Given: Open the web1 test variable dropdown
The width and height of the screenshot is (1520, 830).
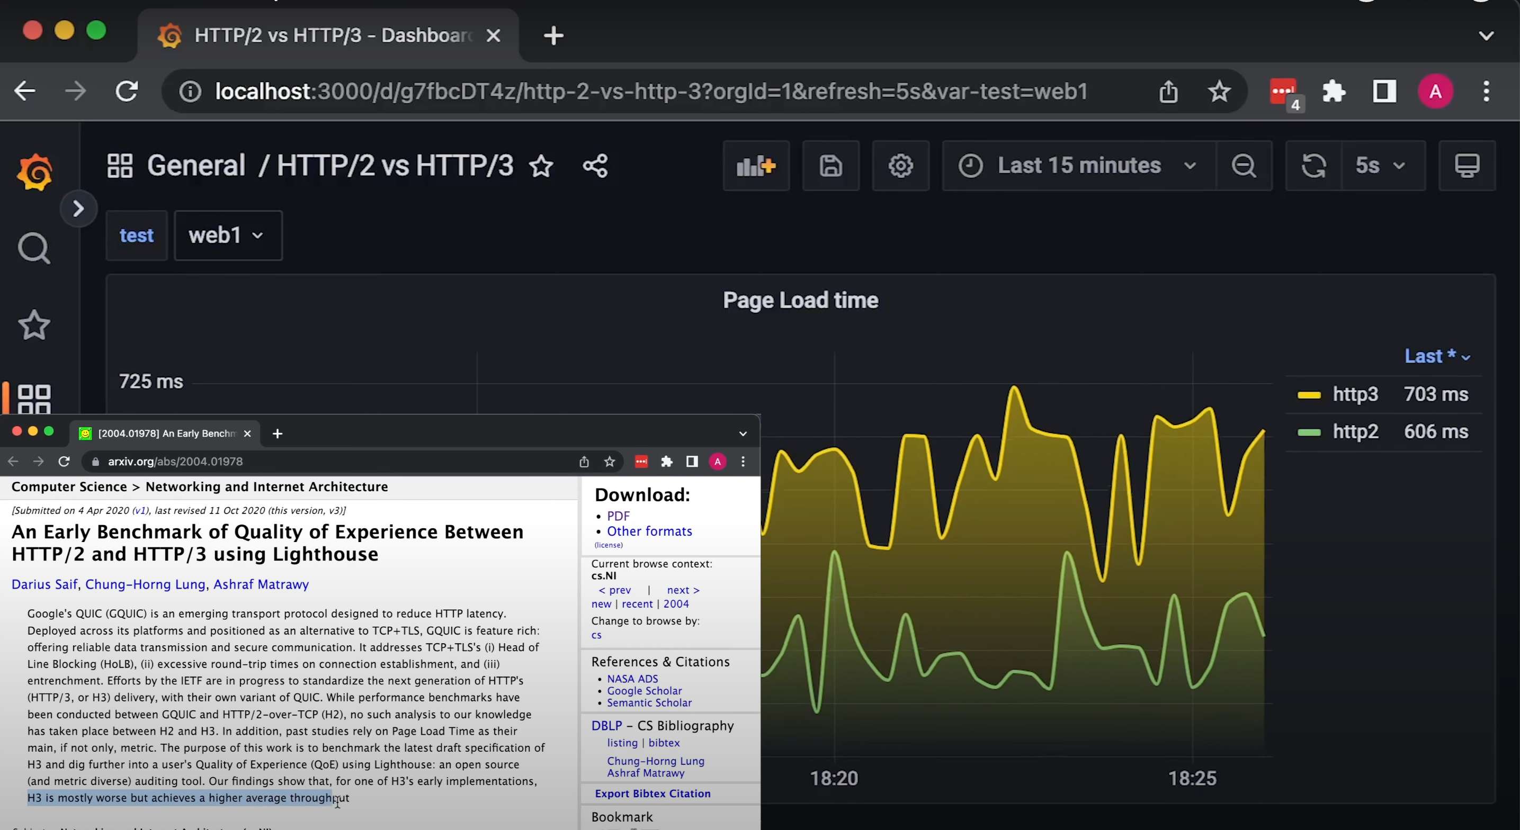Looking at the screenshot, I should tap(227, 236).
